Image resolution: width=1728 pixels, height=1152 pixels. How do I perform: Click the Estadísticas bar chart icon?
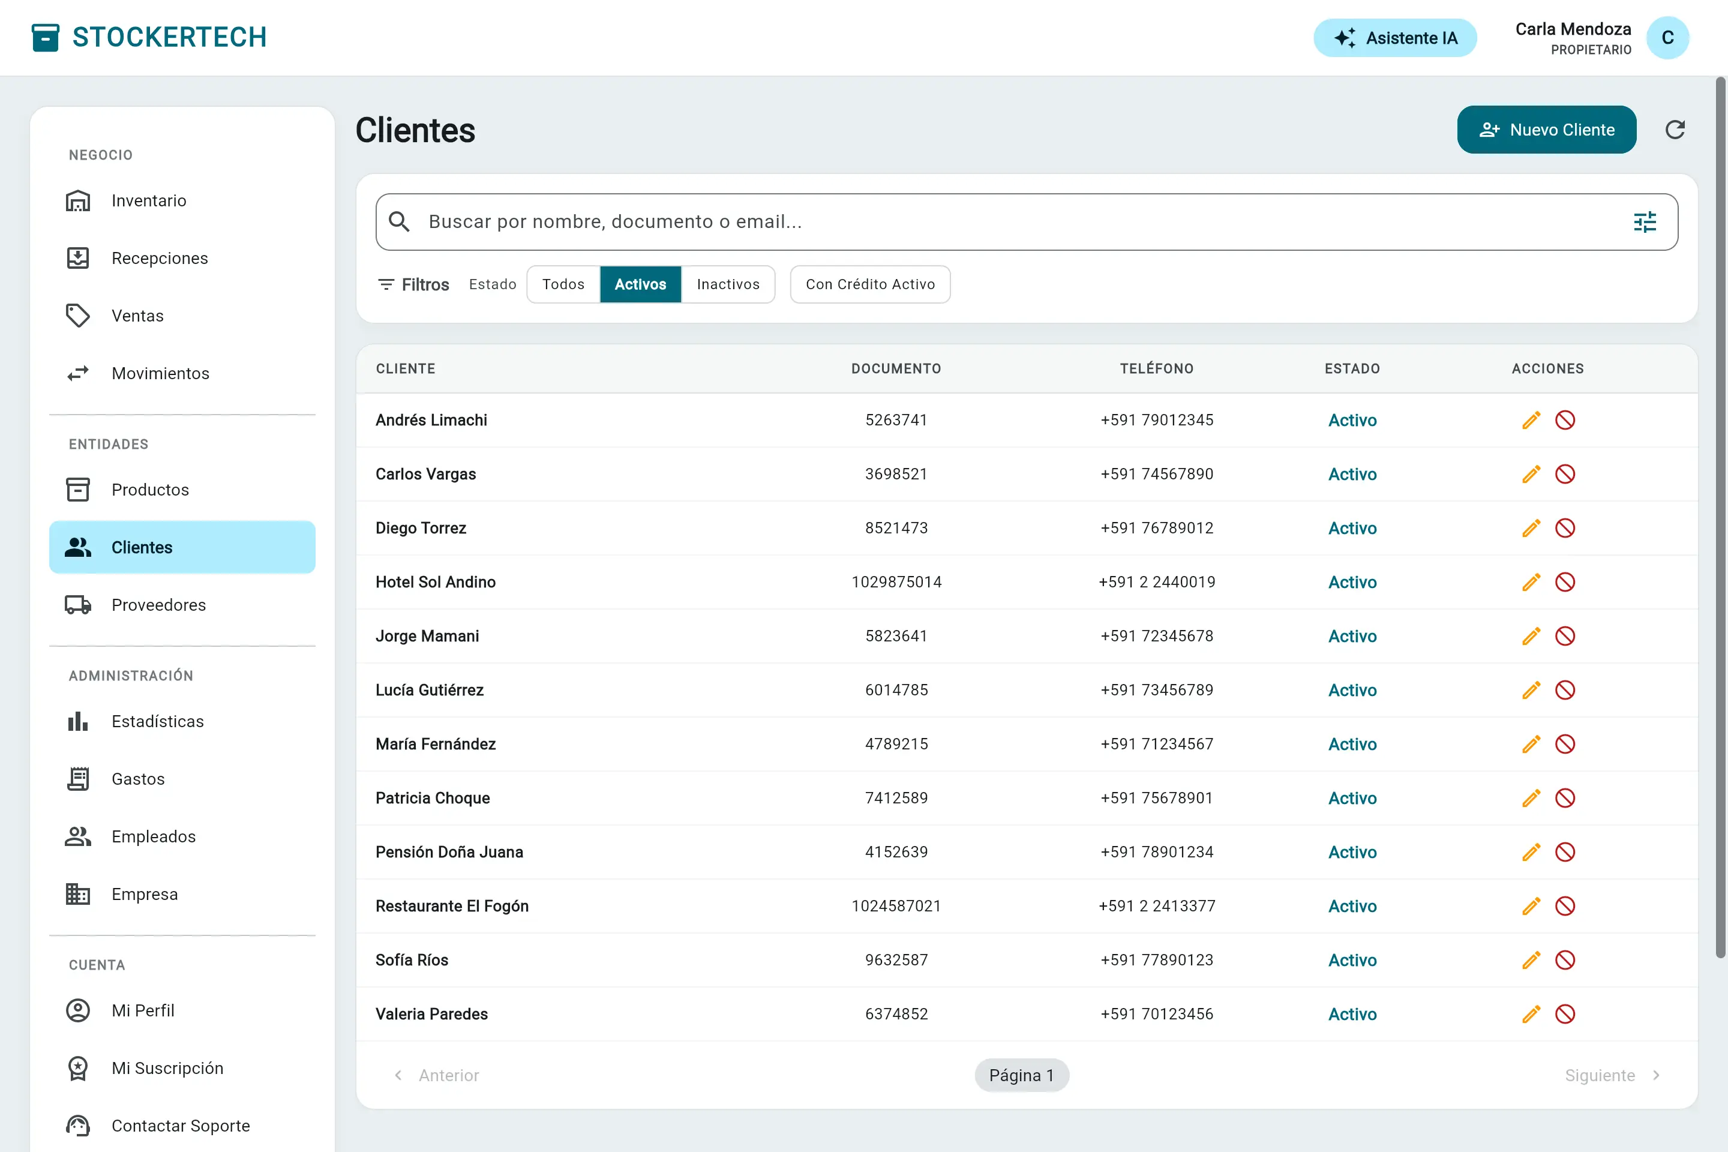coord(78,721)
